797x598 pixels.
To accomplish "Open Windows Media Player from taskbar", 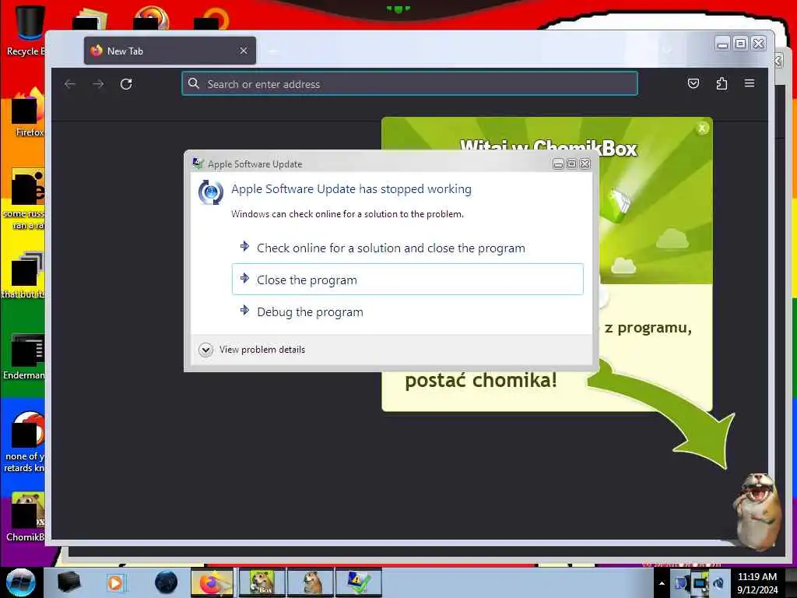I will tap(116, 582).
